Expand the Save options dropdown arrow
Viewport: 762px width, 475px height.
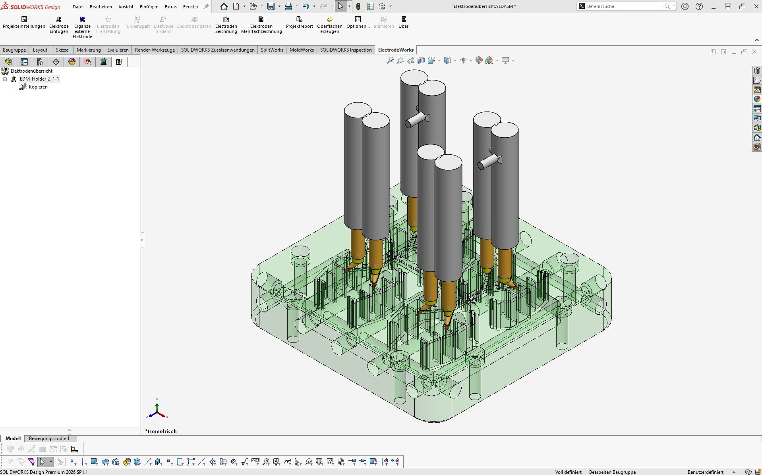(x=279, y=6)
